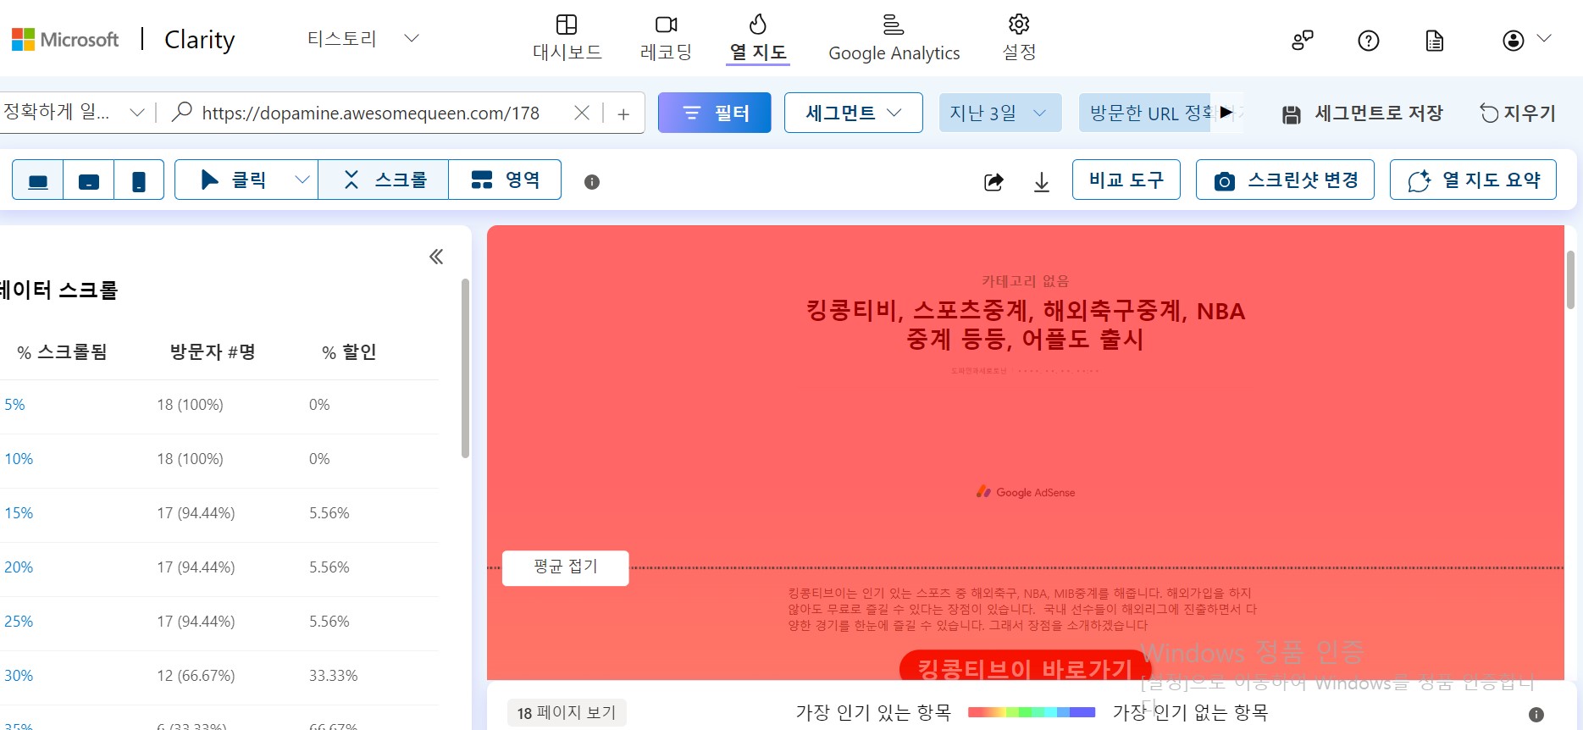The width and height of the screenshot is (1583, 730).
Task: Expand the 클릭 map type dropdown arrow
Action: (302, 180)
